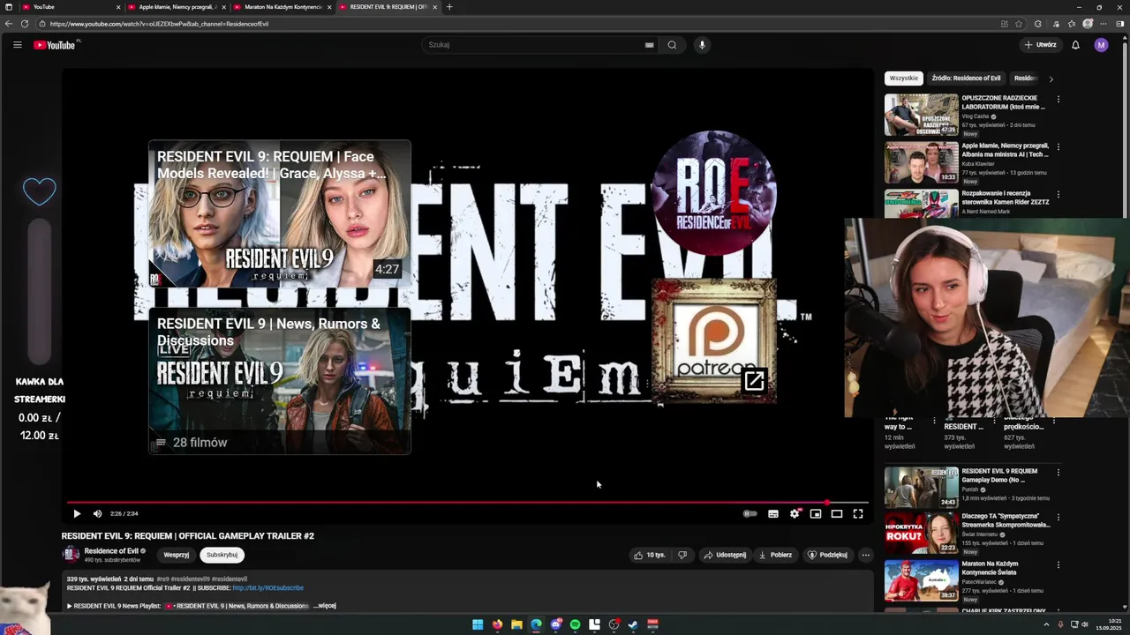
Task: Open the Residence of Evil channel avatar
Action: (71, 555)
